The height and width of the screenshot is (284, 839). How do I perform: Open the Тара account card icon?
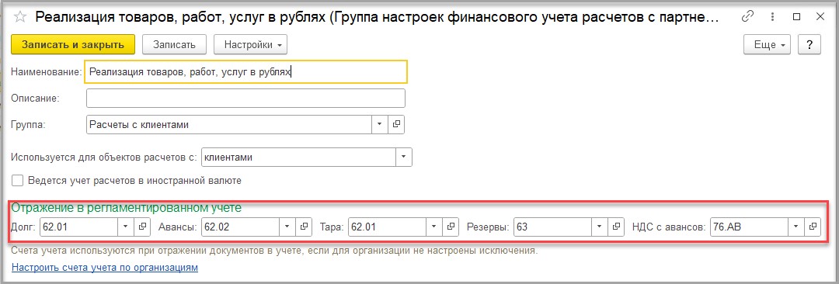[451, 227]
